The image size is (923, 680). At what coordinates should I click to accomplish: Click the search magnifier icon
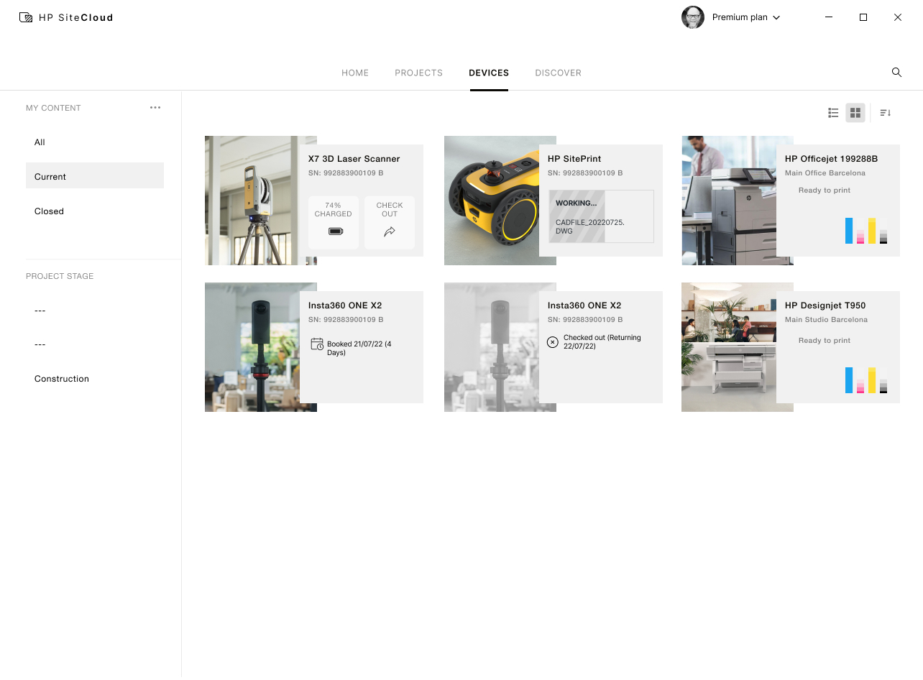896,73
